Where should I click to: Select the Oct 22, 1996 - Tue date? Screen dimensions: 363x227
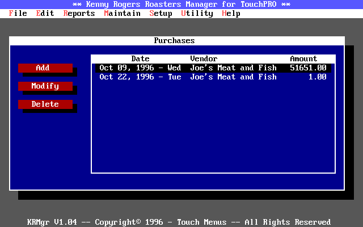point(140,77)
